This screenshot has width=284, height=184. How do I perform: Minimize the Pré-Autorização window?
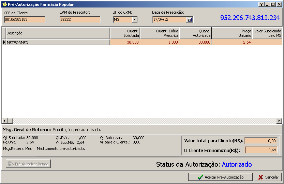(267, 4)
